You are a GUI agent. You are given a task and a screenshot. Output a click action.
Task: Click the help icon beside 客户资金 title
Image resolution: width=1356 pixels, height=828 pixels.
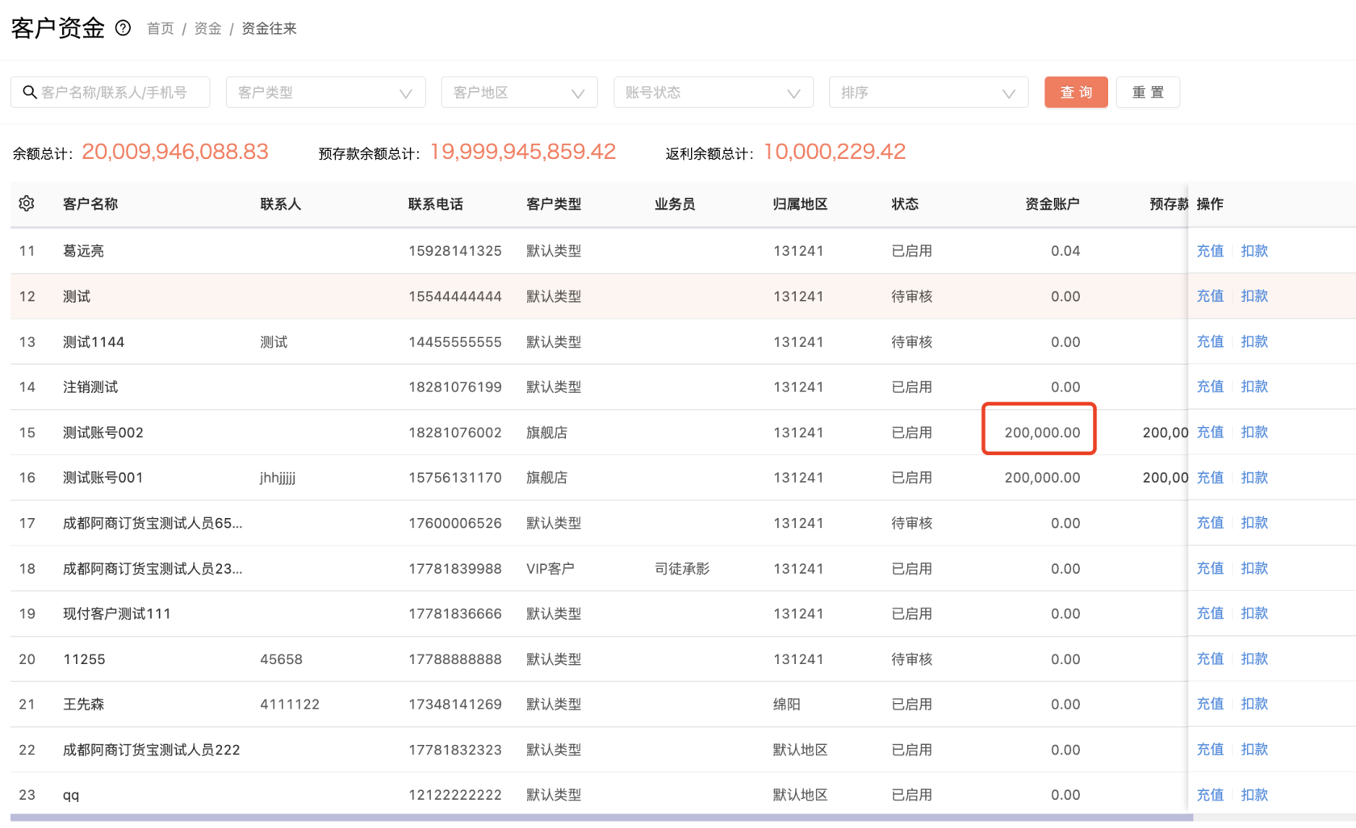coord(123,28)
